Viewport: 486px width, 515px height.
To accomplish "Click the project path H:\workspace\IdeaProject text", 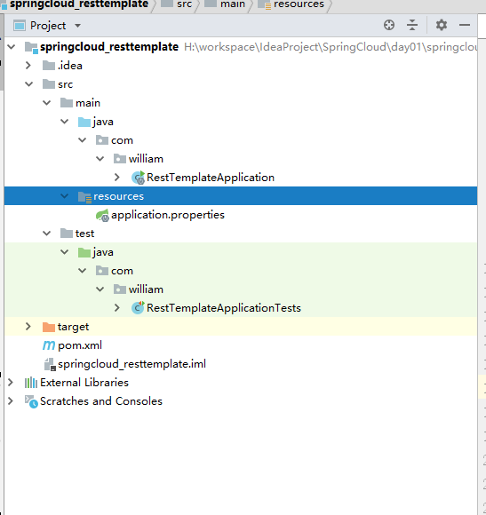I will (331, 47).
